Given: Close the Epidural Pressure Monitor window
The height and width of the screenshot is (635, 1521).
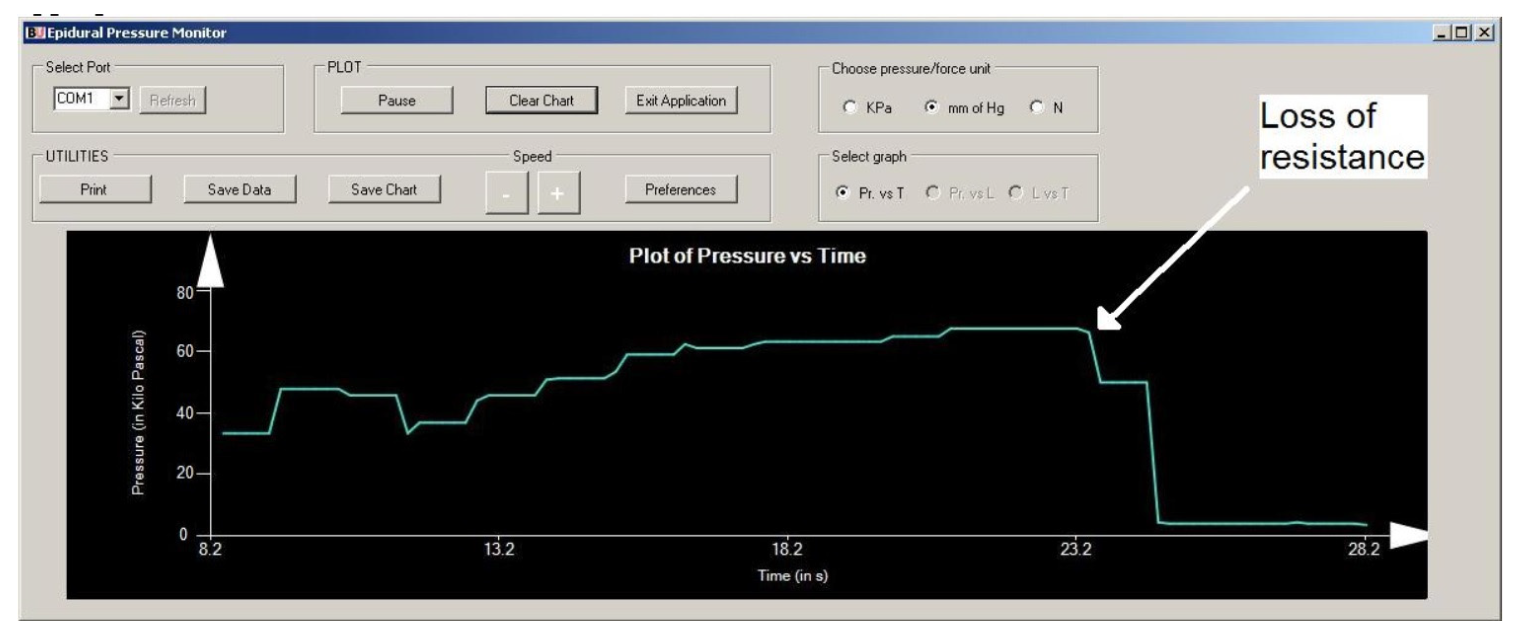Looking at the screenshot, I should (x=1484, y=33).
